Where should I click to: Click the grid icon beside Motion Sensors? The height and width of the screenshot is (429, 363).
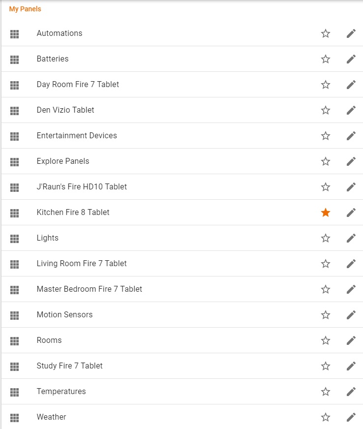point(15,315)
